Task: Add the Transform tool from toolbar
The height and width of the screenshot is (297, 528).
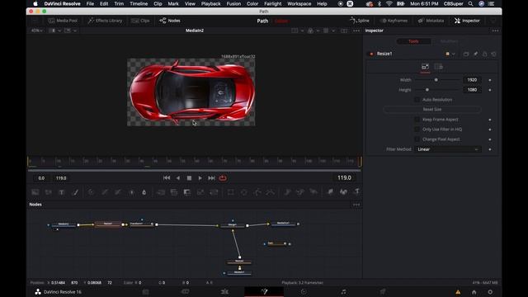Action: 214,192
